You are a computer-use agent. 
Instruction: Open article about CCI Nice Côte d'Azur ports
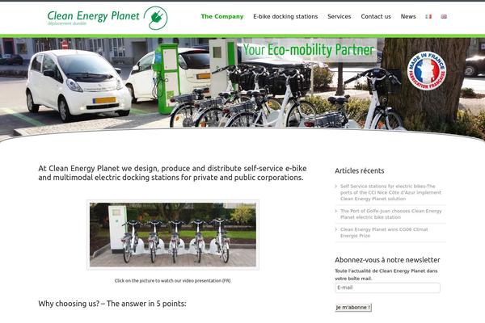coord(390,192)
